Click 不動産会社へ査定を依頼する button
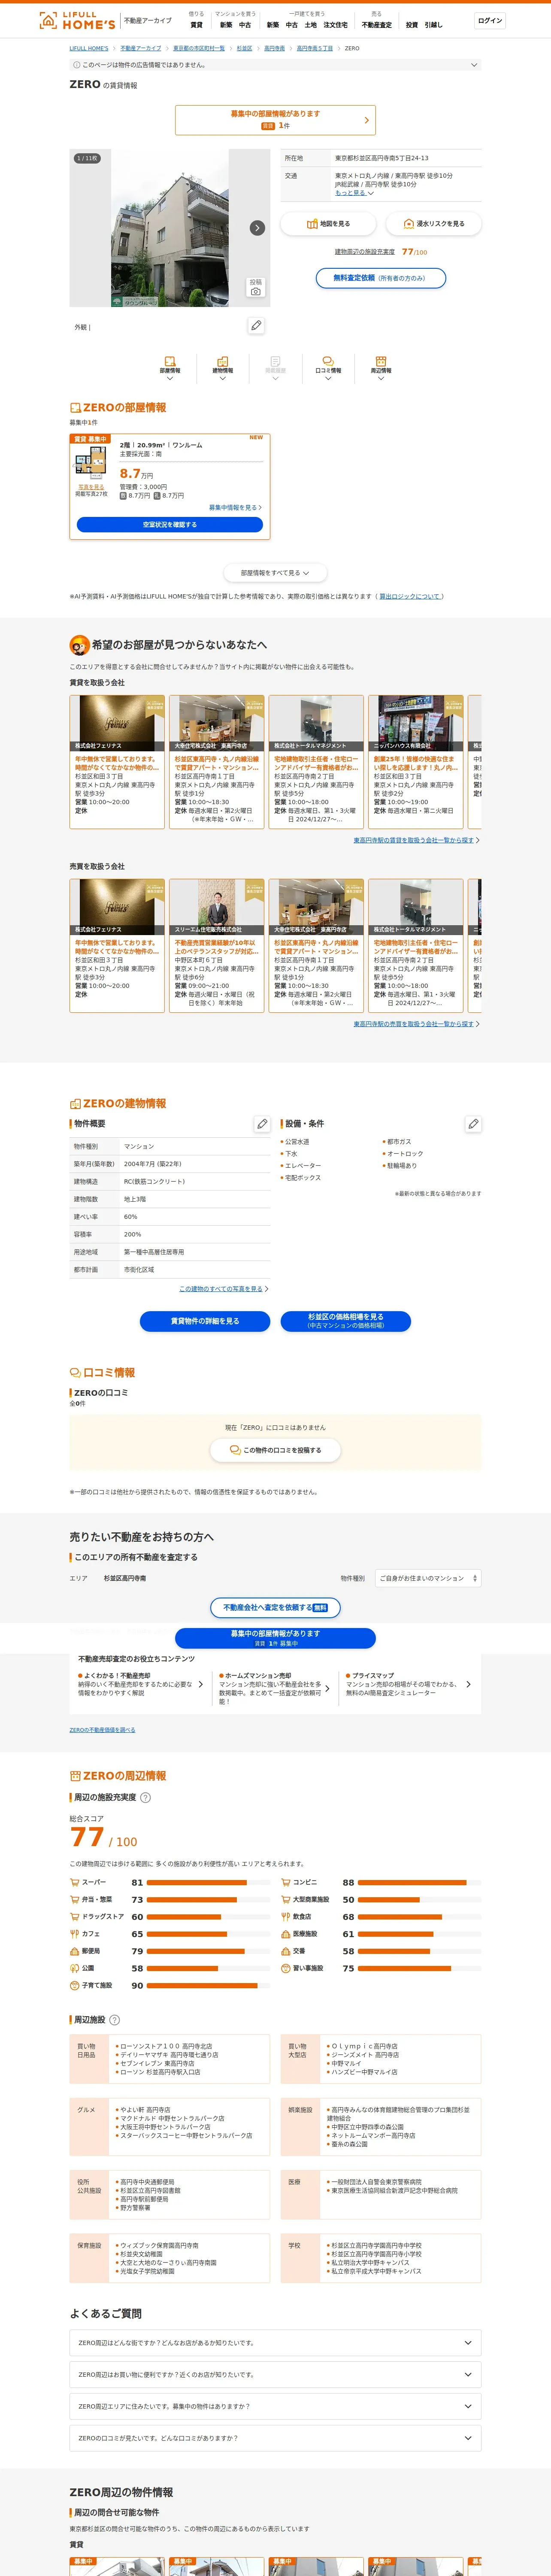 point(275,1608)
